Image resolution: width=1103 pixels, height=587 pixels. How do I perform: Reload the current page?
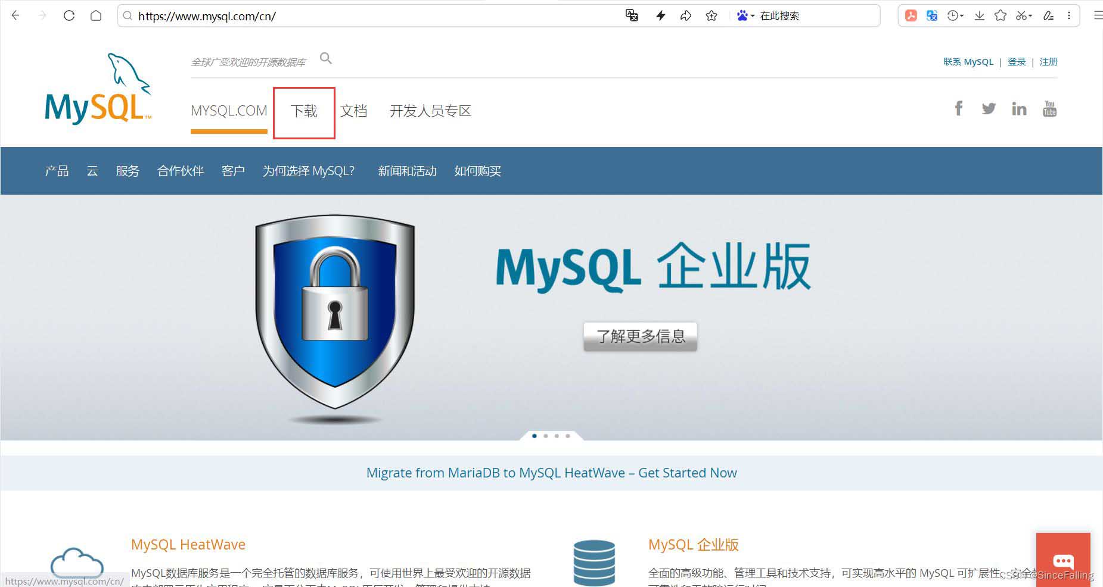[x=69, y=15]
